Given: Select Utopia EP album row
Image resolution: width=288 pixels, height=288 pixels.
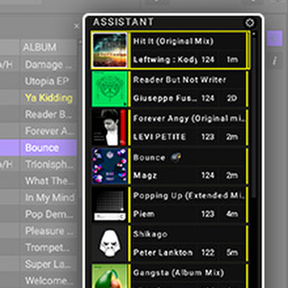Looking at the screenshot, I should click(x=48, y=81).
